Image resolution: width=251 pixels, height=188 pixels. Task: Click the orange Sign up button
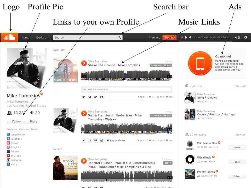pyautogui.click(x=169, y=37)
